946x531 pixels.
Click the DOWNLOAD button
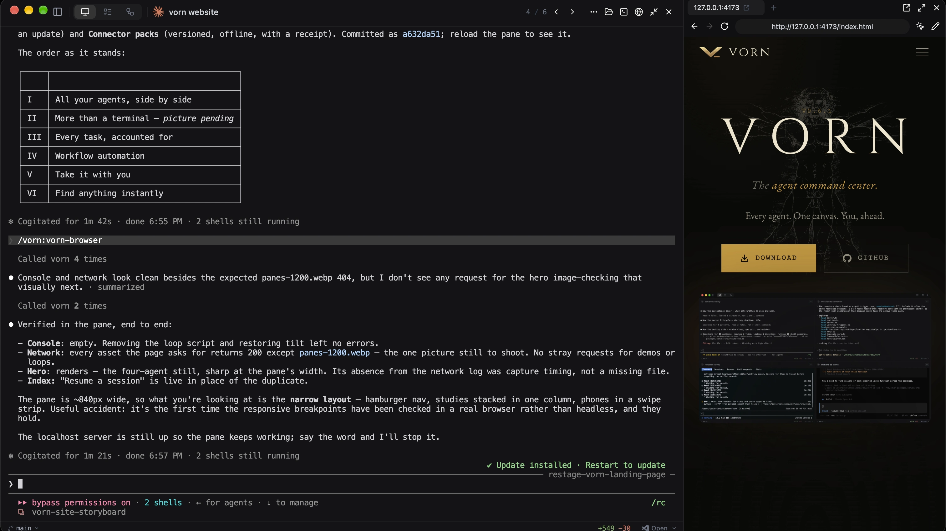coord(768,258)
